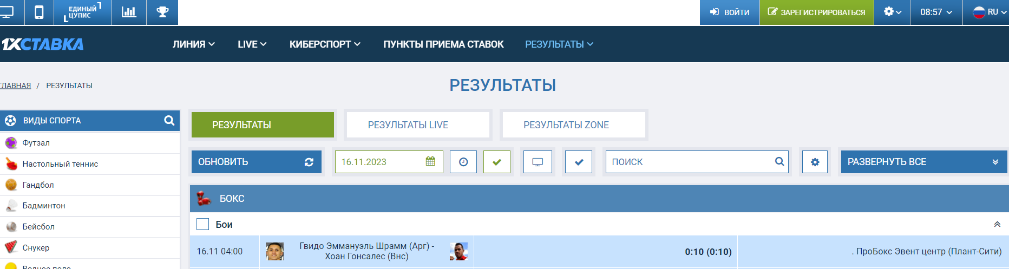This screenshot has width=1009, height=269.
Task: Click ОБНОВИТЬ refresh button
Action: (257, 162)
